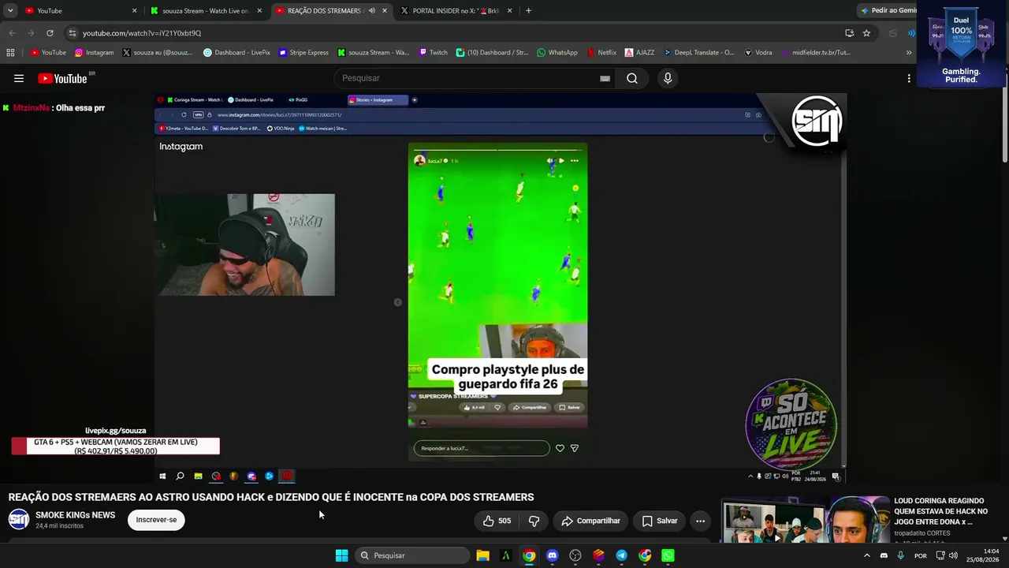
Task: Switch the POR keyboard language indicator
Action: click(x=920, y=555)
